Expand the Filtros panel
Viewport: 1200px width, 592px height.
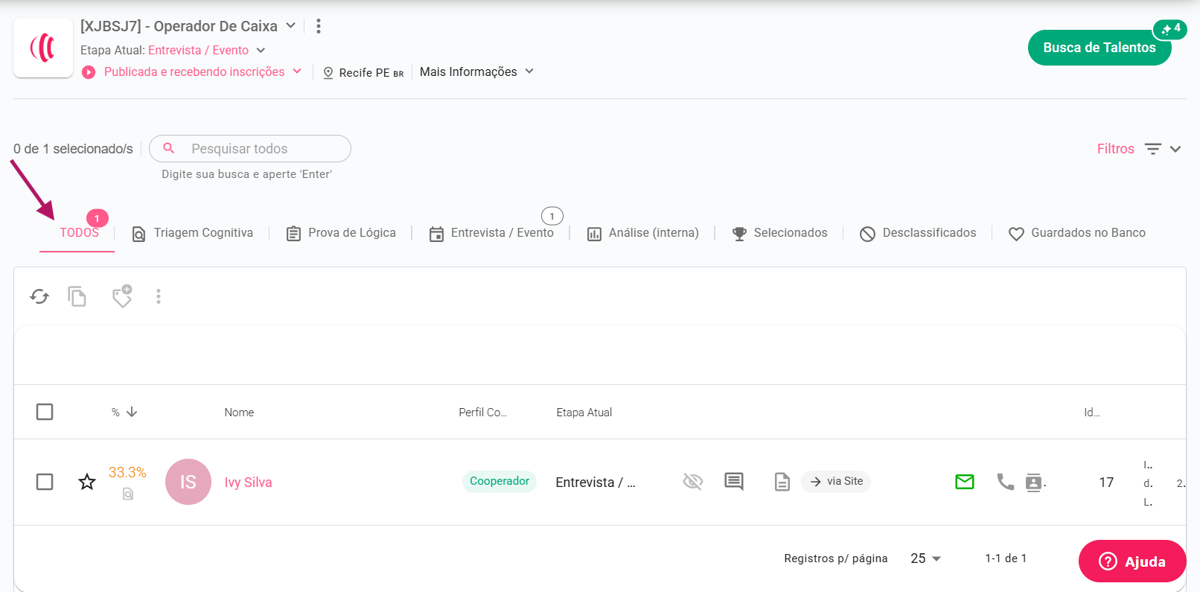coord(1139,149)
